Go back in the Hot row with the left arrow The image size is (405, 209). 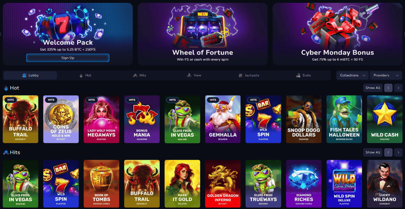coord(388,88)
